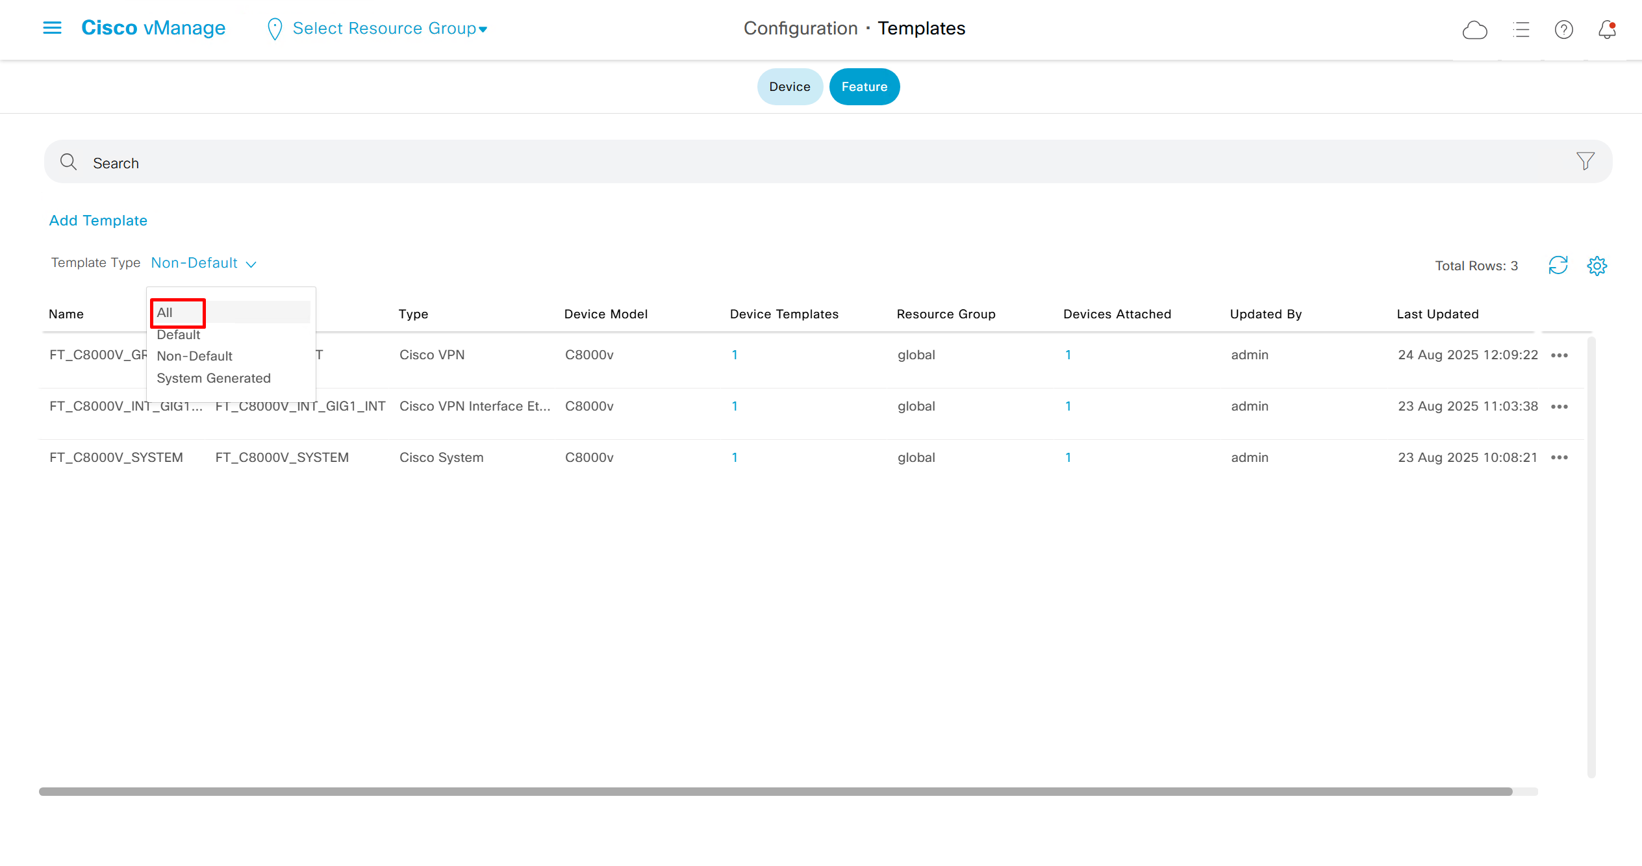1642x866 pixels.
Task: Open actions menu for Cisco VPN row
Action: [1559, 355]
